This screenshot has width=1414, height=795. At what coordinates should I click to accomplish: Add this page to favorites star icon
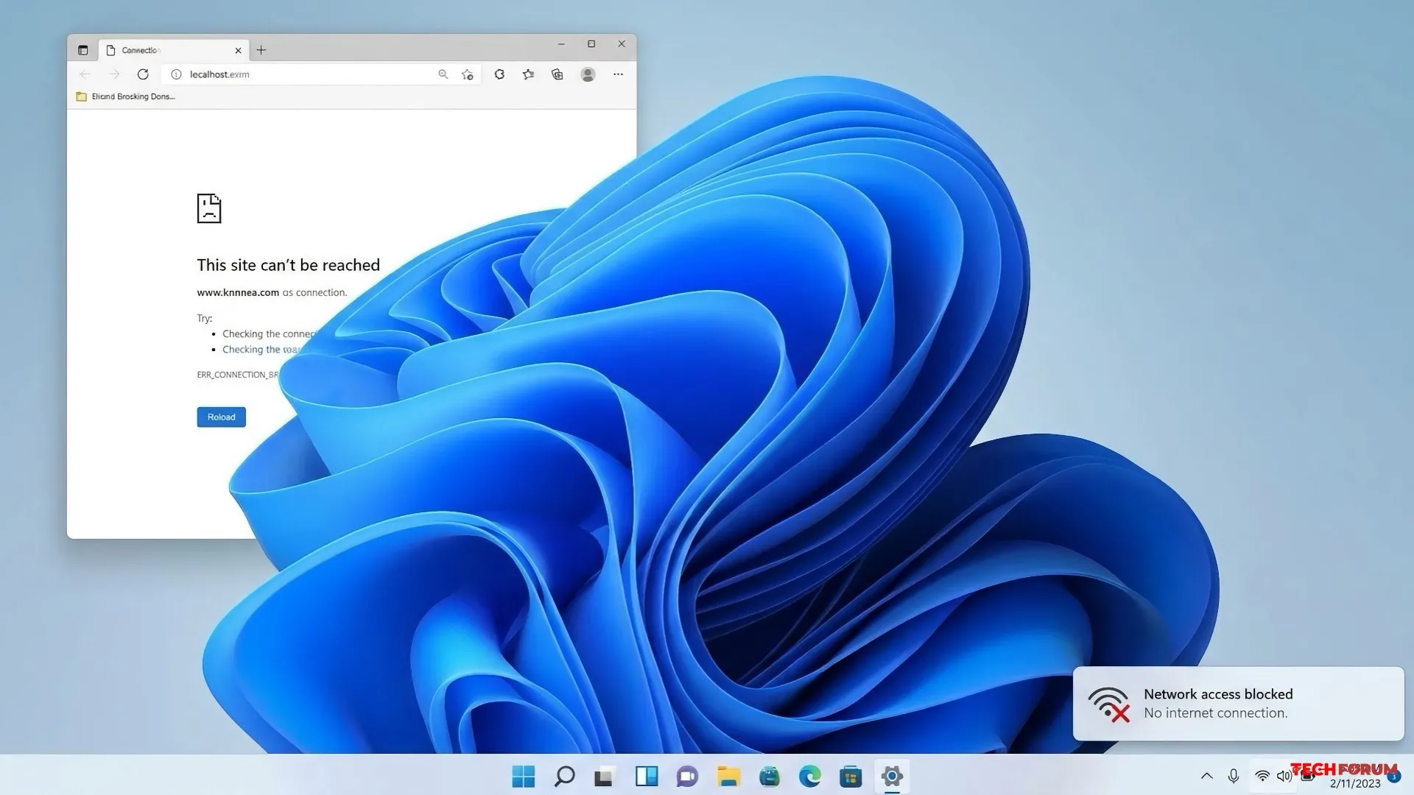click(468, 74)
